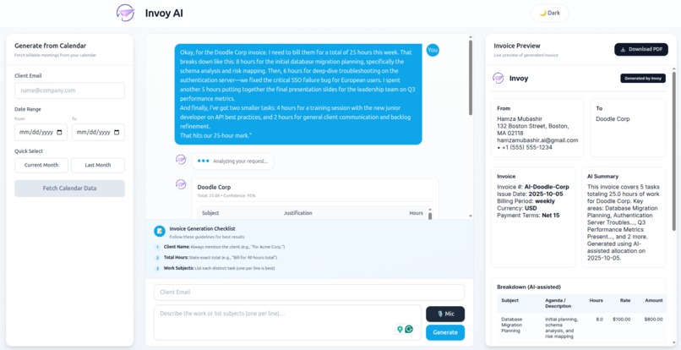Click the Doodle Corp card title
681x350 pixels.
click(x=213, y=187)
